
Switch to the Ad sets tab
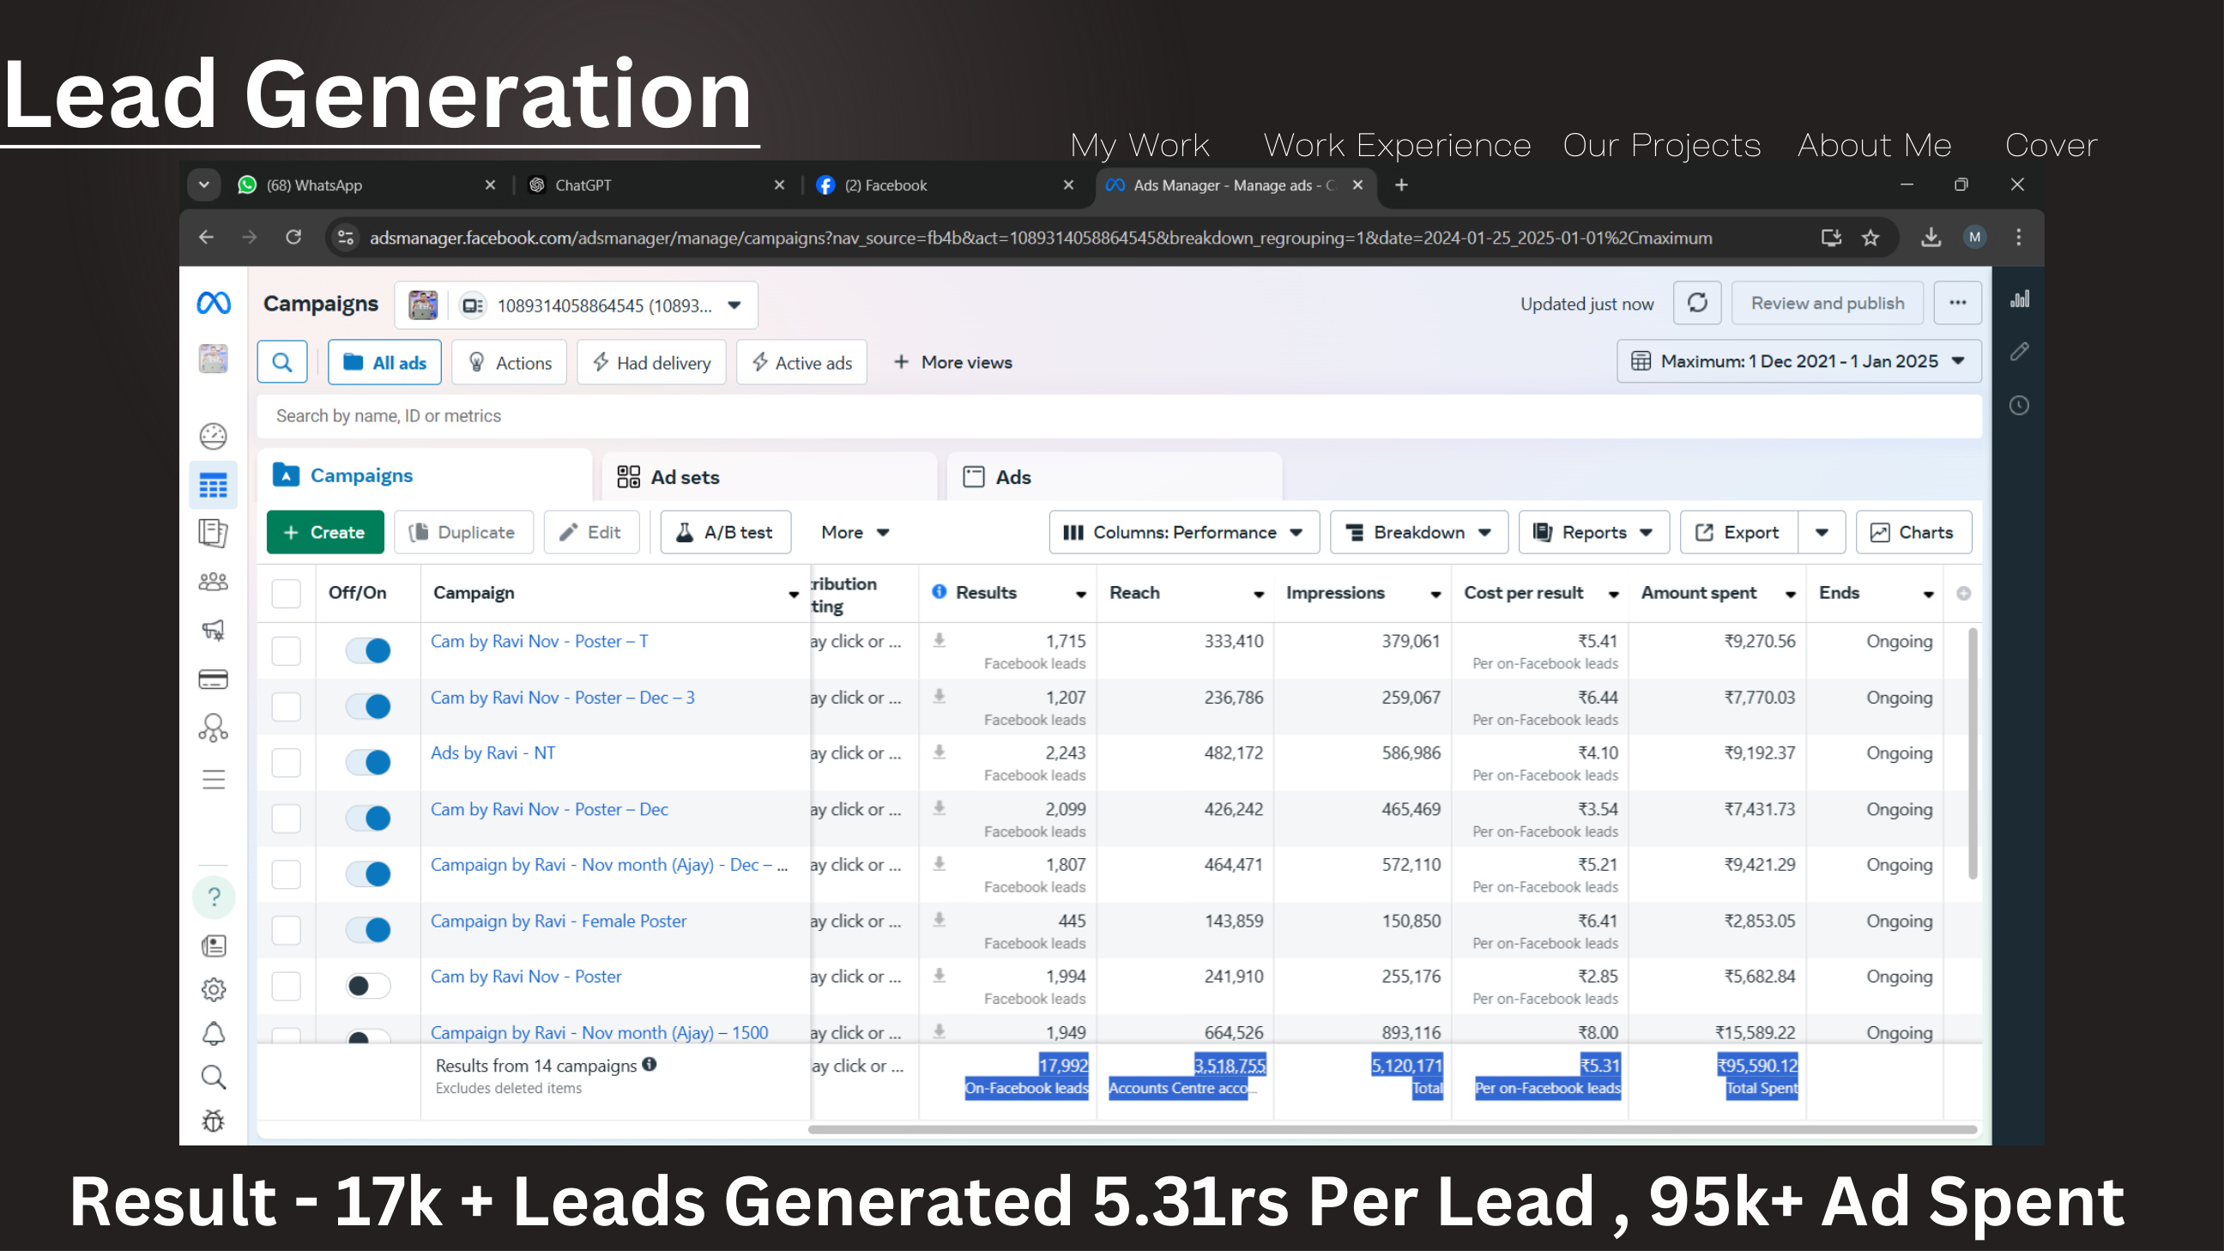[x=769, y=477]
